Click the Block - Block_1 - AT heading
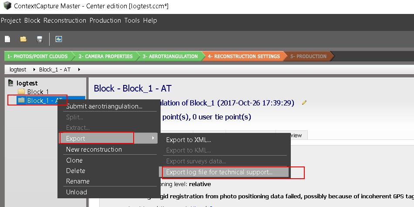The height and width of the screenshot is (207, 414). 133,88
